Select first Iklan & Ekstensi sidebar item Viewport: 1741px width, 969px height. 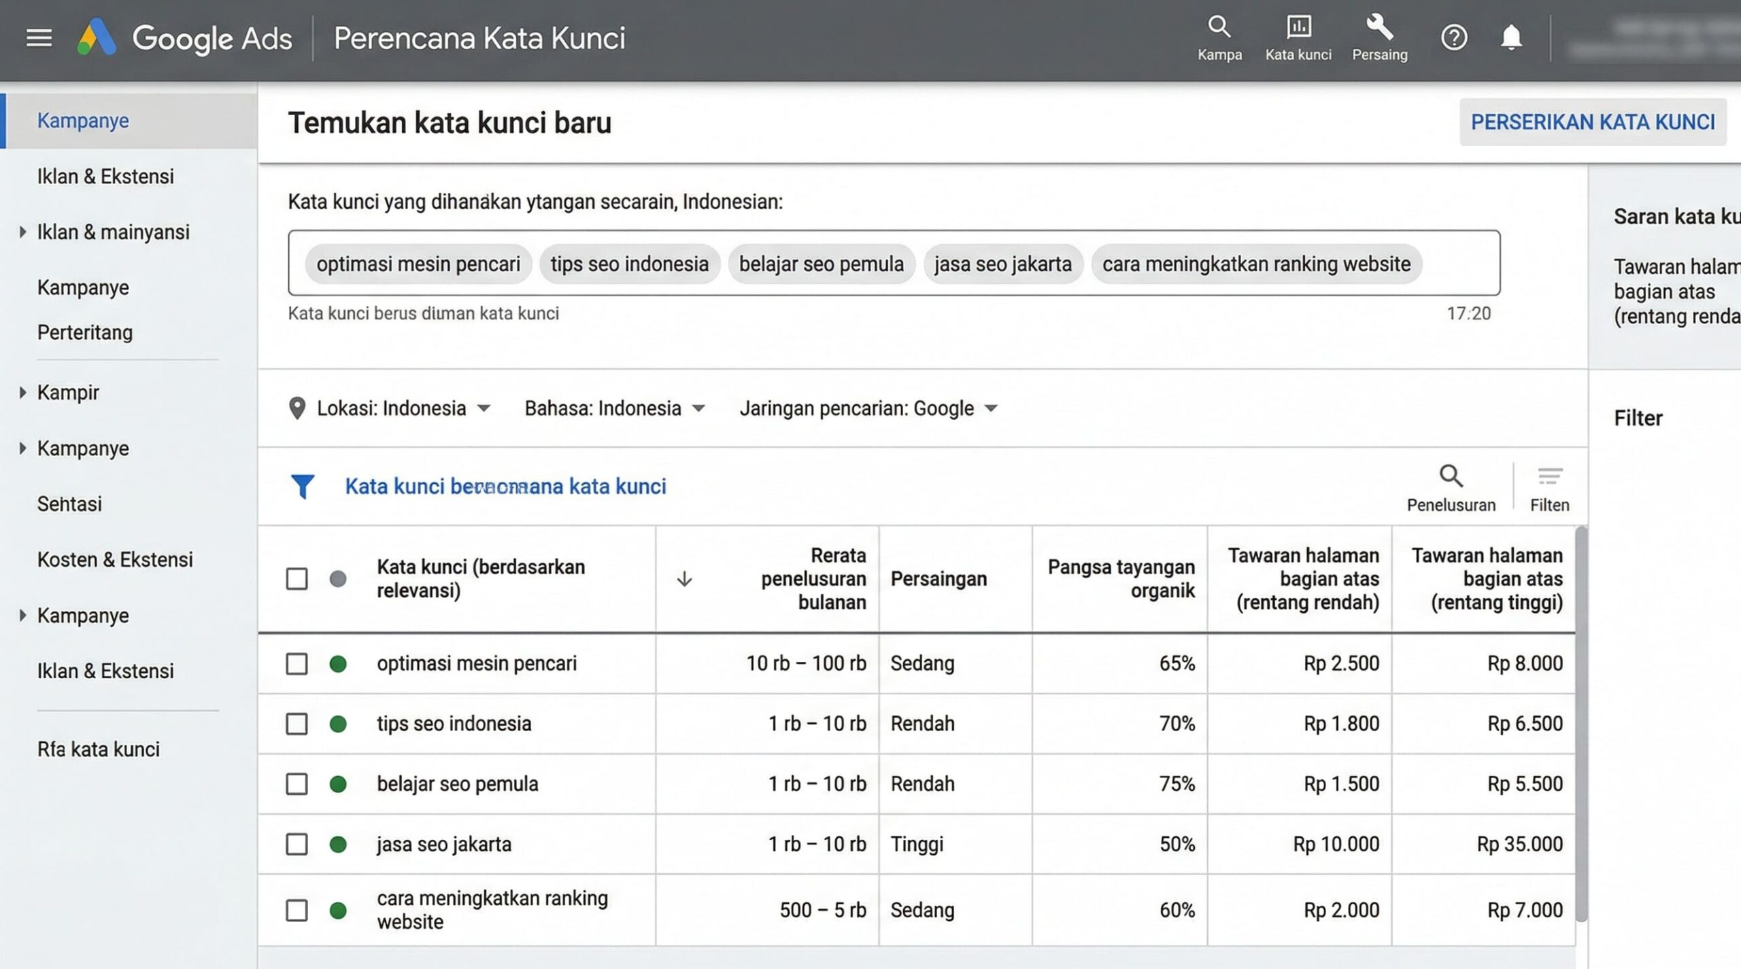(105, 176)
